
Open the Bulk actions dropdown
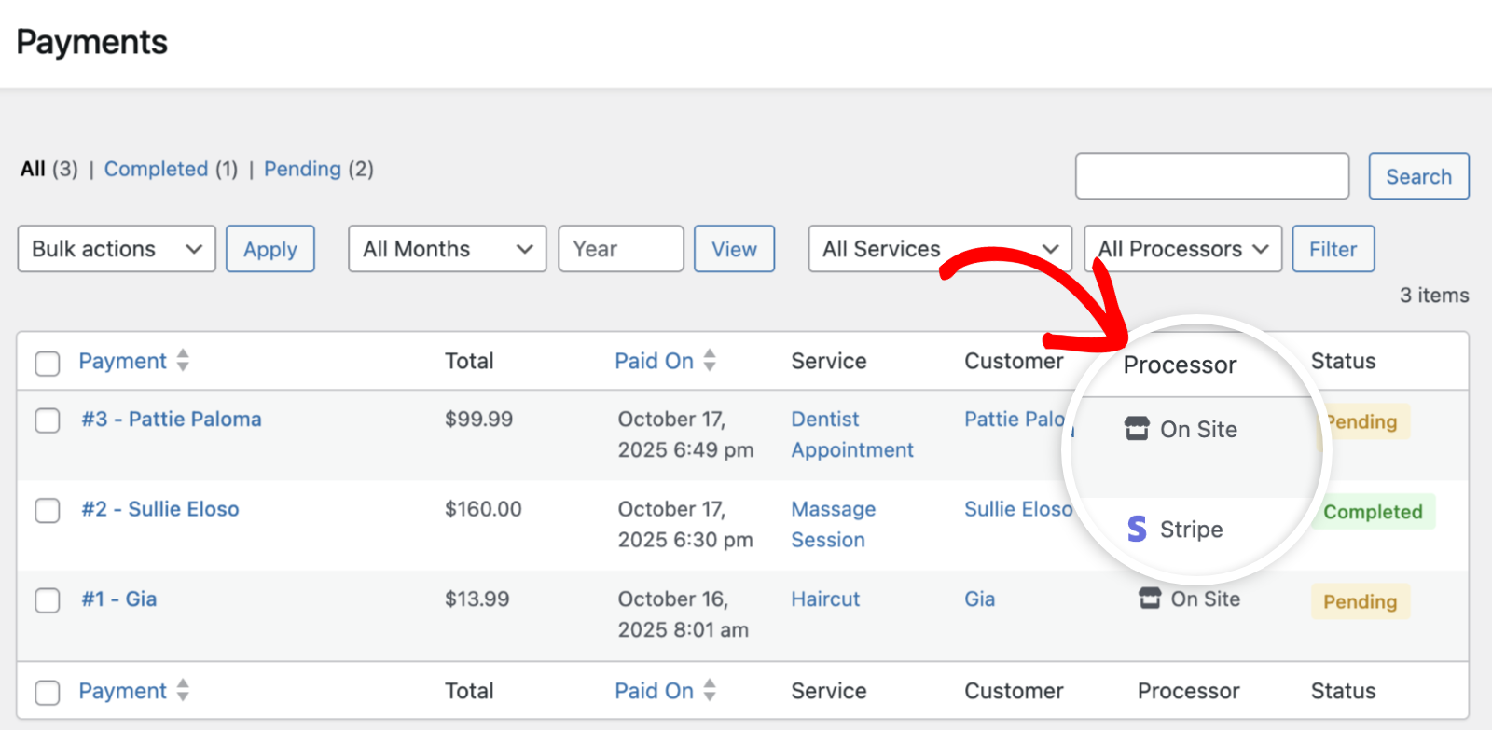[x=117, y=249]
